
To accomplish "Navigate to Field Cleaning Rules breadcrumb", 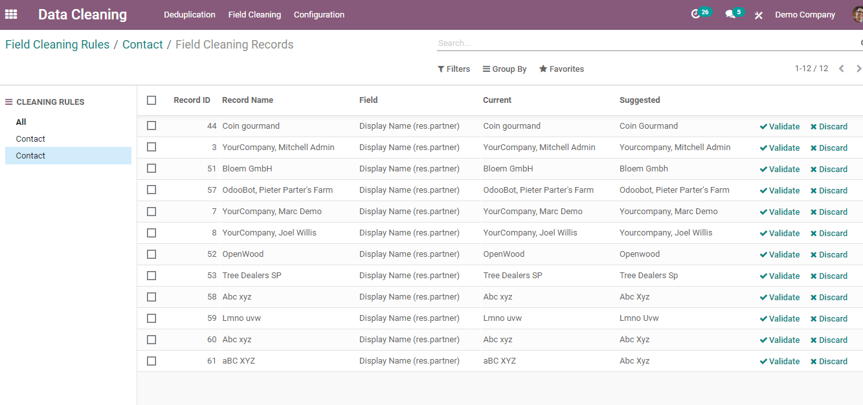I will 58,45.
